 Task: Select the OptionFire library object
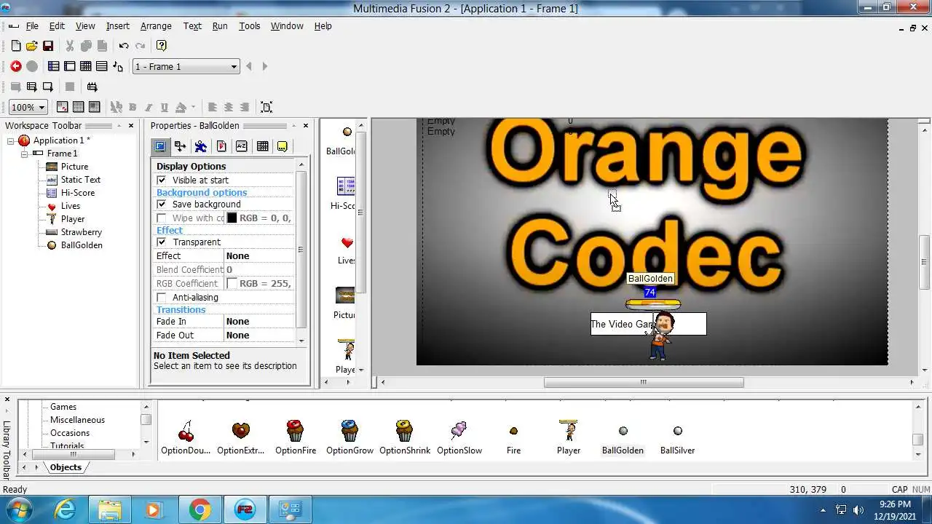(296, 437)
